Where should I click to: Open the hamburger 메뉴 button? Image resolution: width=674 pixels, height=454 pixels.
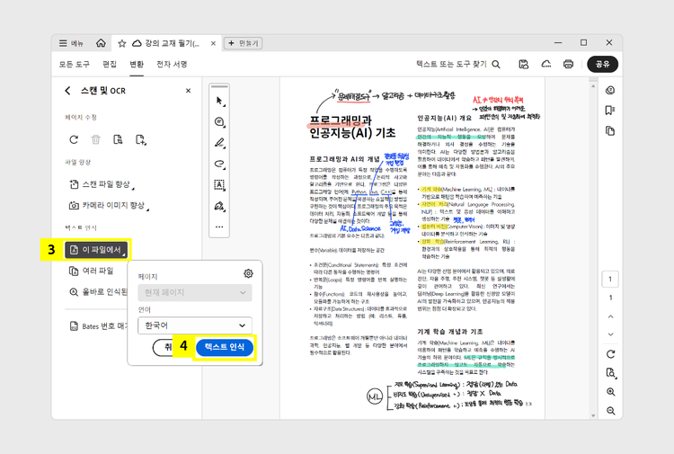click(x=71, y=43)
